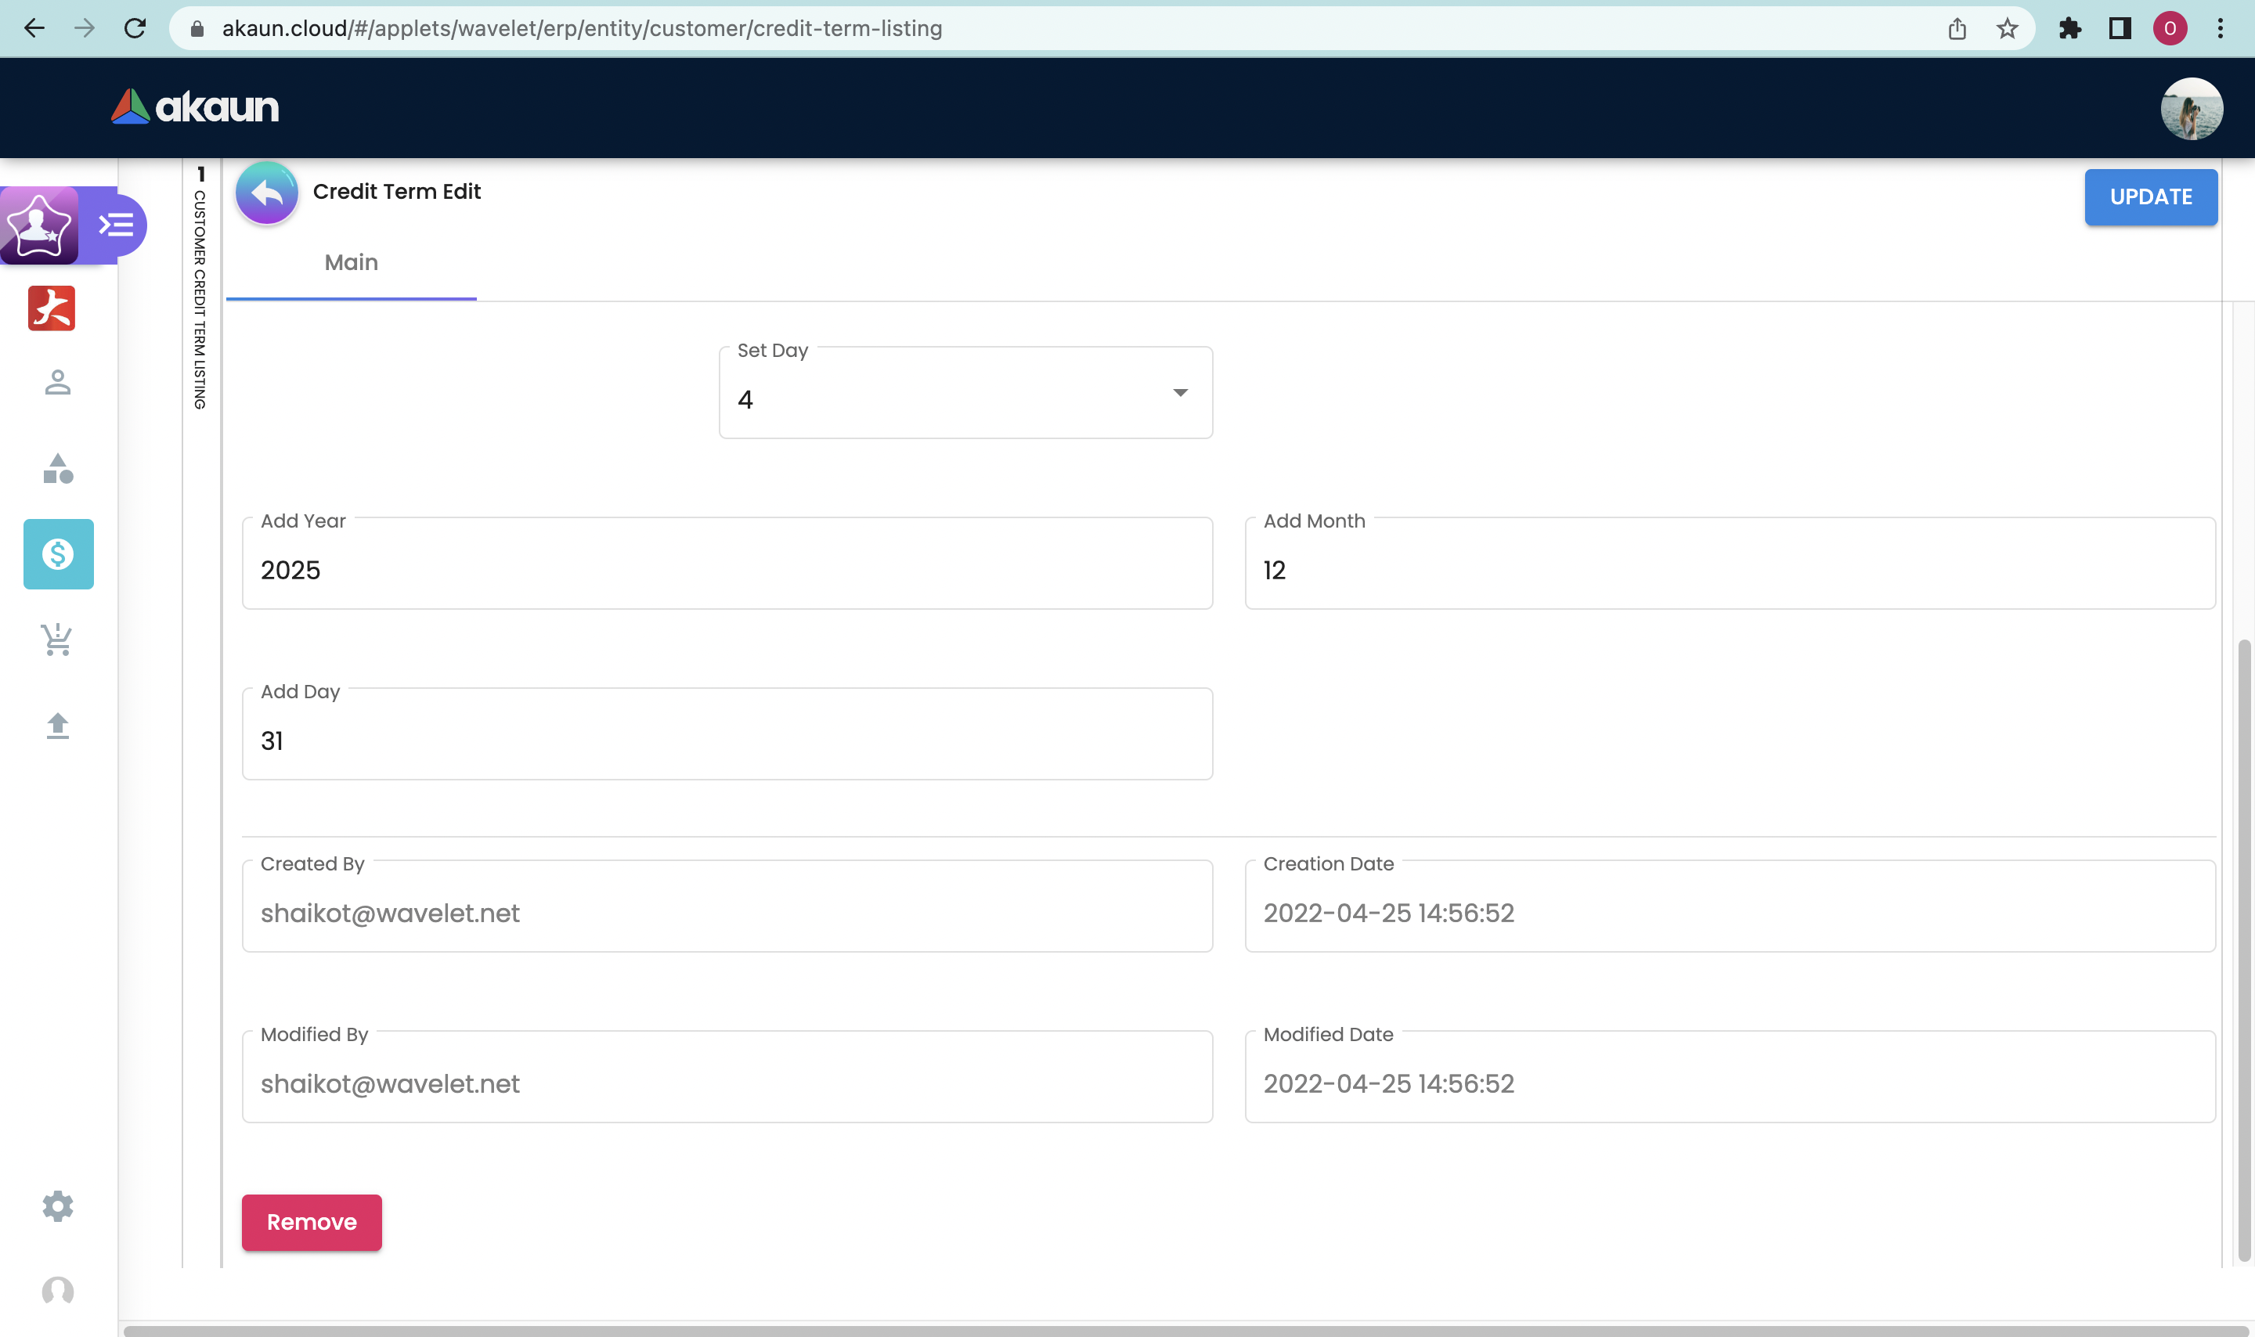Click the bottom user avatar sidebar icon
Image resolution: width=2255 pixels, height=1337 pixels.
[x=58, y=1291]
